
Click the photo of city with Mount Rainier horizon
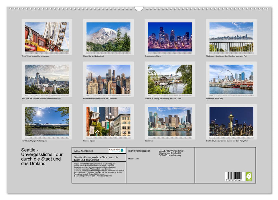coord(47,79)
